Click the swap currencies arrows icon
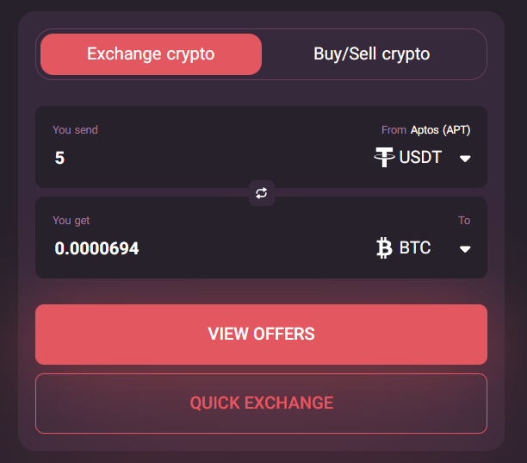527x463 pixels. pos(262,193)
